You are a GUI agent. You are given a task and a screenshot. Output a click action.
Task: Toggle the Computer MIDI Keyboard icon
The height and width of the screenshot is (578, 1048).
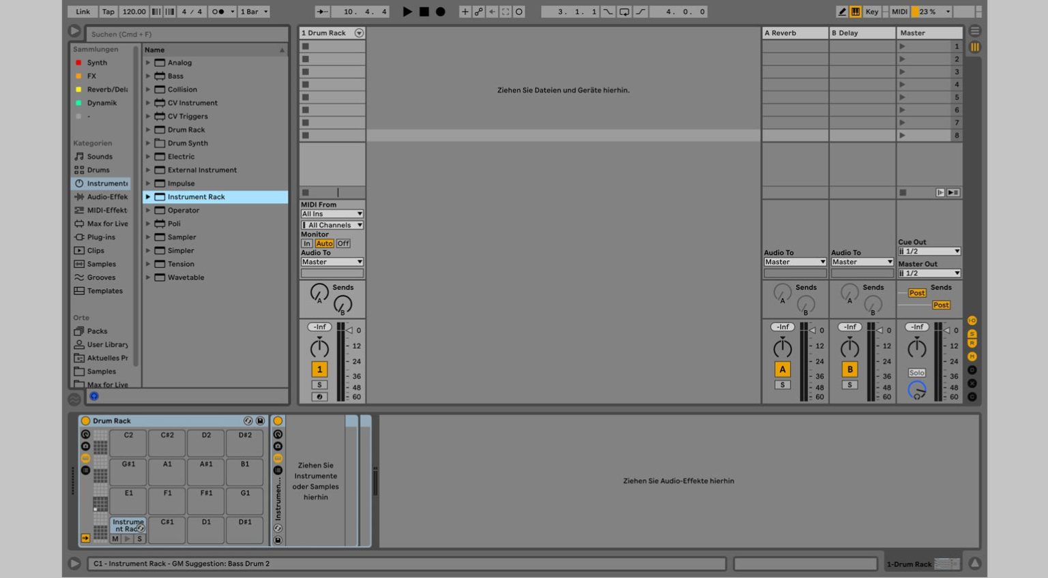tap(855, 12)
